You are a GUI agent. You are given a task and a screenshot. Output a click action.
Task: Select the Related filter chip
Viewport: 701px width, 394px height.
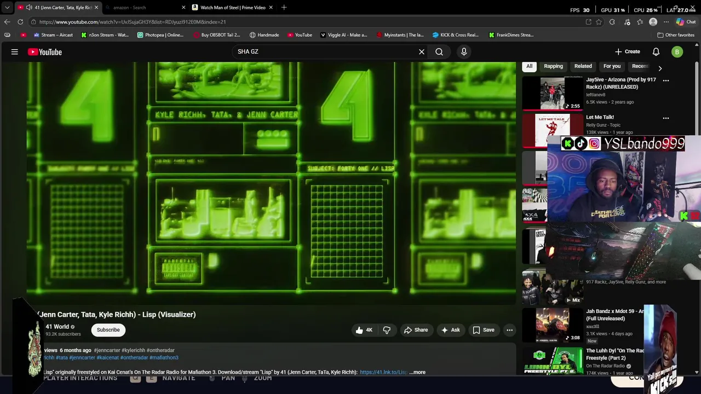[x=583, y=66]
